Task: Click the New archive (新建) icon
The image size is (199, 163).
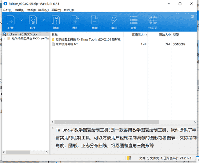Action: (x=56, y=20)
